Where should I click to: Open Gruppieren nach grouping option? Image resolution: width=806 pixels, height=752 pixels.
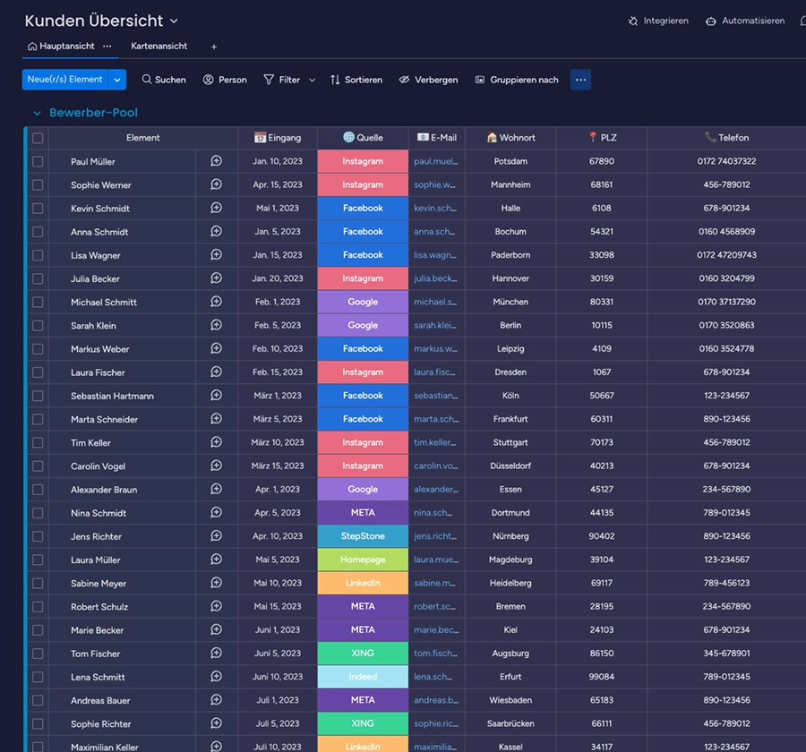[x=517, y=80]
